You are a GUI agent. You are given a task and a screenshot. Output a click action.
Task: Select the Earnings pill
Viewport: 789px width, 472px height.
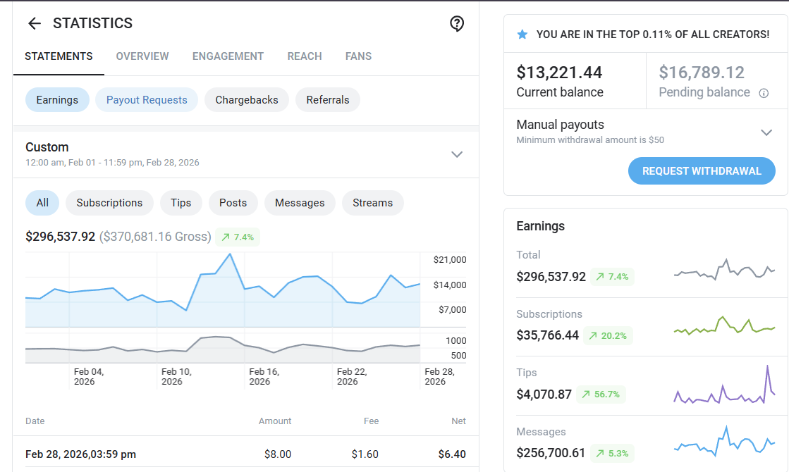click(57, 100)
